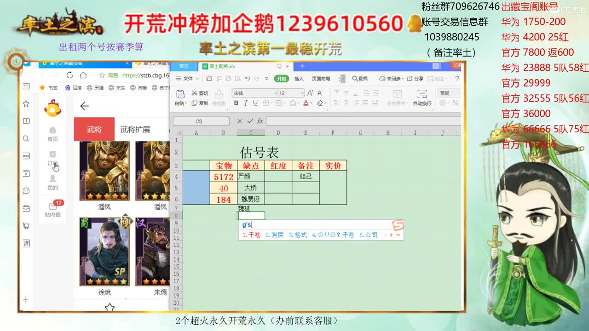
Task: Select column header D
Action: (278, 133)
